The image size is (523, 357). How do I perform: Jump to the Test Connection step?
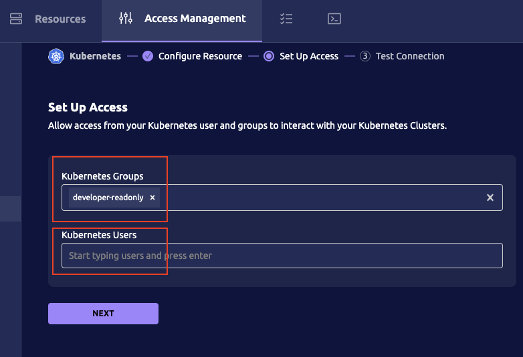410,56
